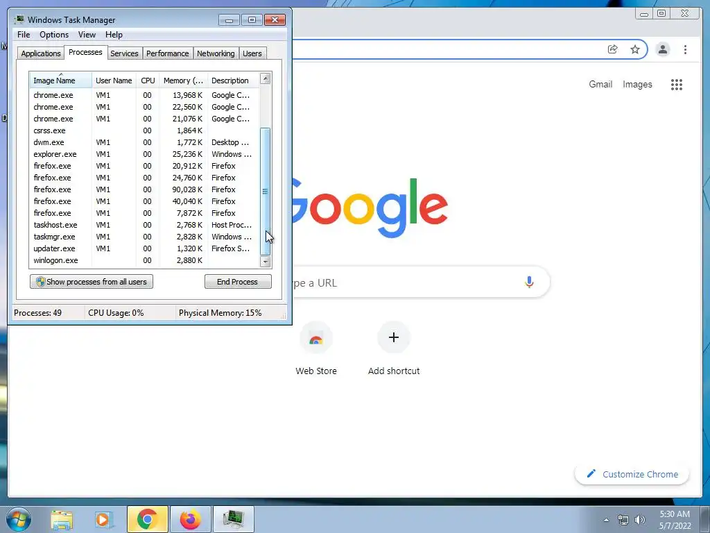Click the Windows Start orb

19,519
